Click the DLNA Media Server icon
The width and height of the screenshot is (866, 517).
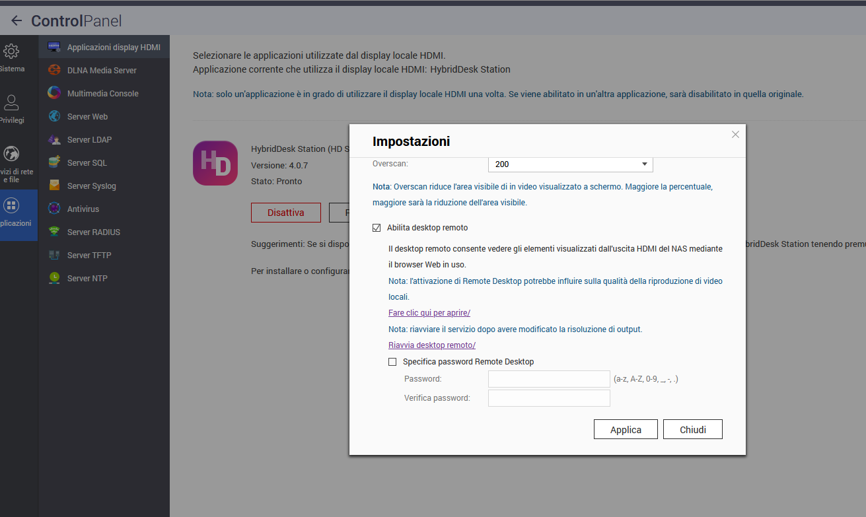[x=54, y=70]
